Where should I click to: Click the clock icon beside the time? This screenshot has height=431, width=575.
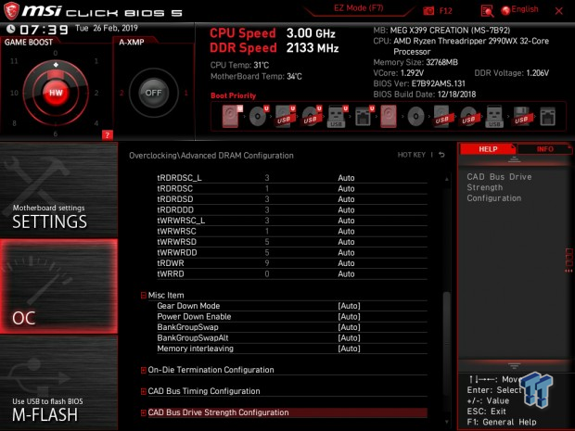point(10,29)
